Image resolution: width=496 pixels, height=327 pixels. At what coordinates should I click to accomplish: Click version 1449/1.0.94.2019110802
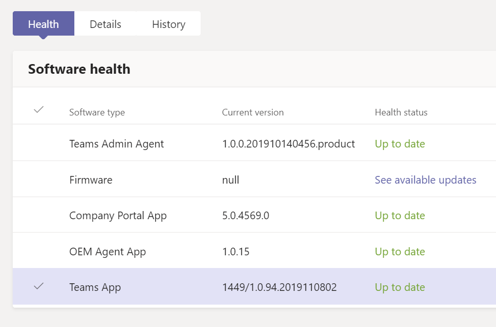click(279, 287)
